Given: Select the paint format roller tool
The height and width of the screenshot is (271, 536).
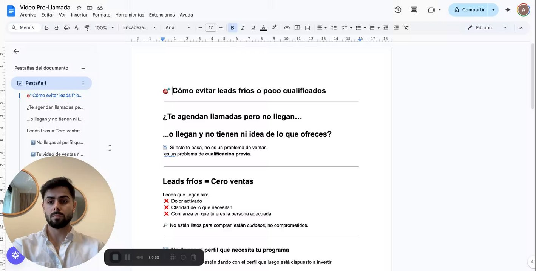Looking at the screenshot, I should coord(87,28).
